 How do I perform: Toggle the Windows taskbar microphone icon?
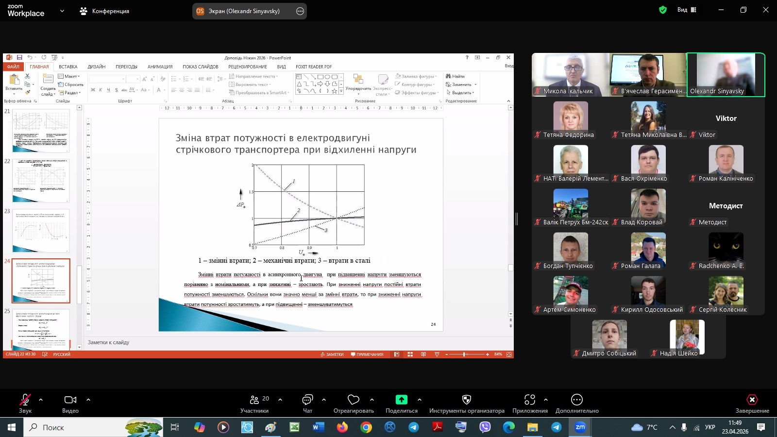[684, 427]
